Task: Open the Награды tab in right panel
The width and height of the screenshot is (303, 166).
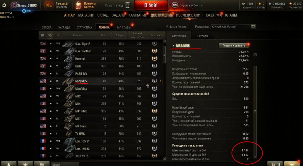Action: 203,36
